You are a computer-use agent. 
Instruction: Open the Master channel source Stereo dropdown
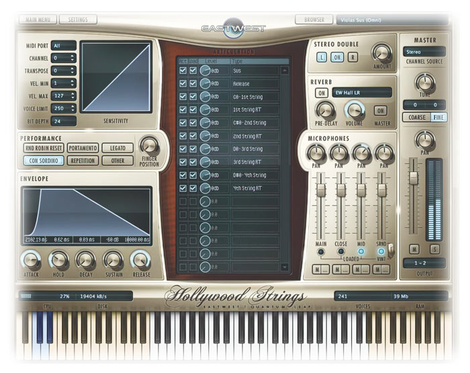coord(424,52)
